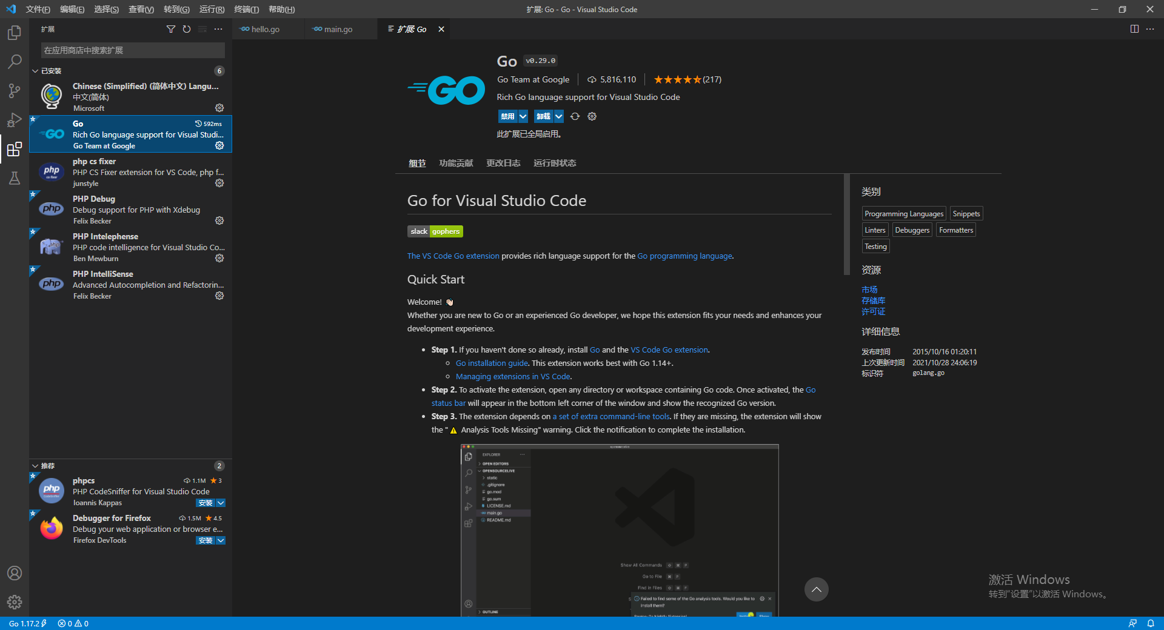Open the Edit menu

[72, 9]
